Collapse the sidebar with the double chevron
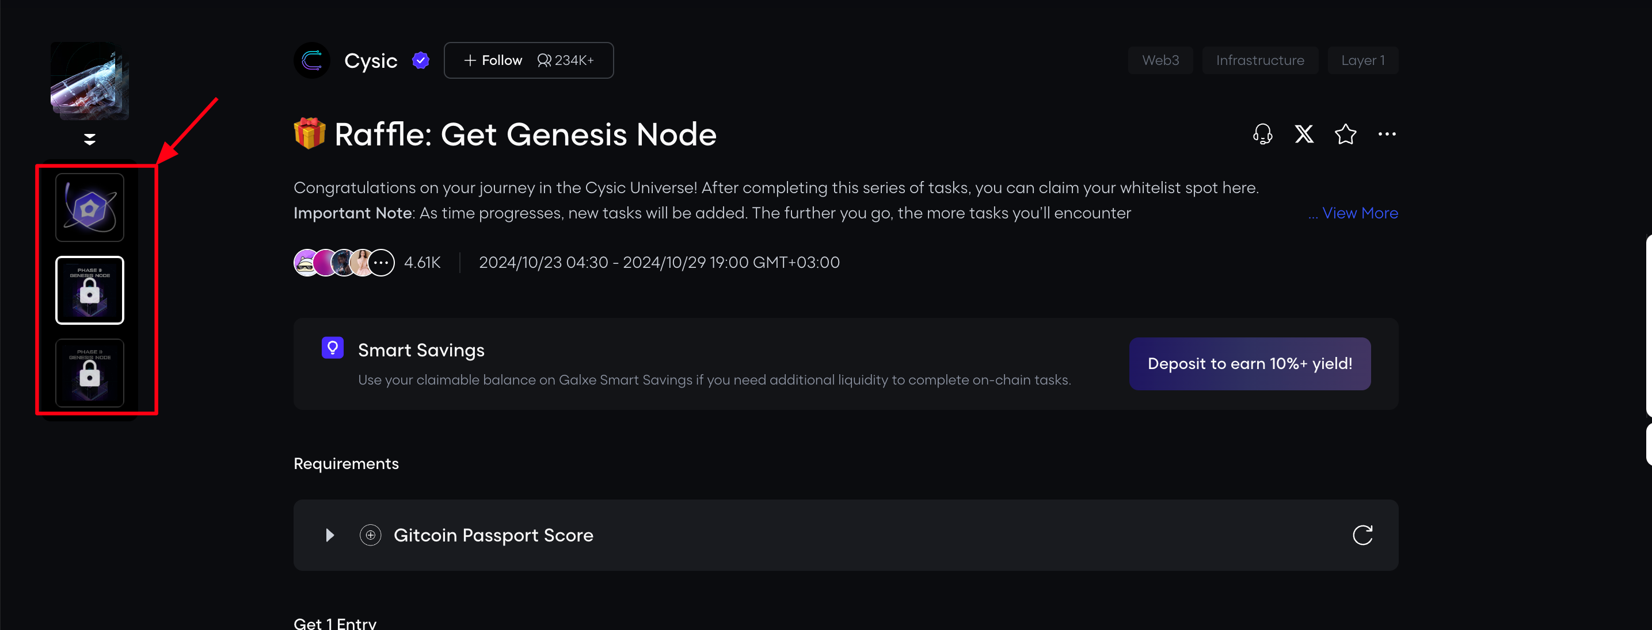The height and width of the screenshot is (630, 1652). coord(90,139)
